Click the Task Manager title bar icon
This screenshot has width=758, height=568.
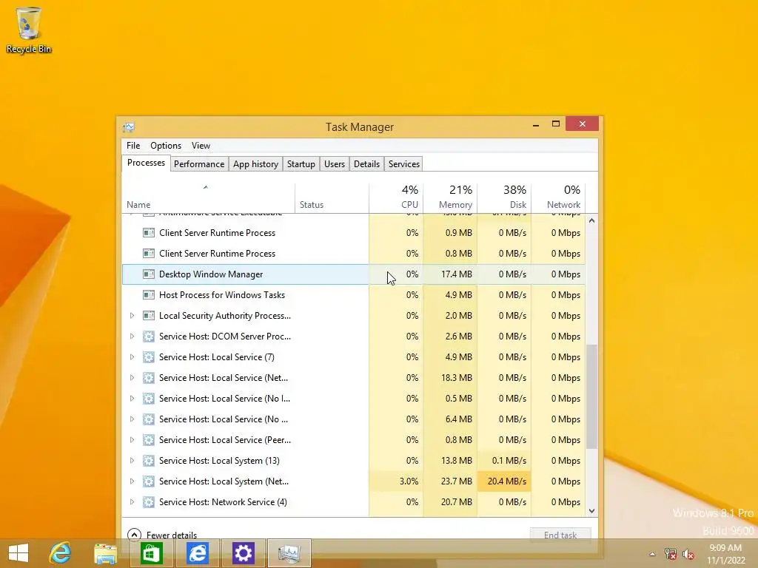click(129, 127)
